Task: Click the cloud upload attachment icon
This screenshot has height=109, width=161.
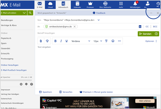Action: 47,41
